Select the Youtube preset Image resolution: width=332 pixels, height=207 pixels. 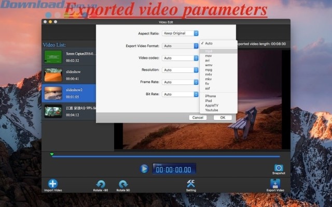[x=218, y=110]
